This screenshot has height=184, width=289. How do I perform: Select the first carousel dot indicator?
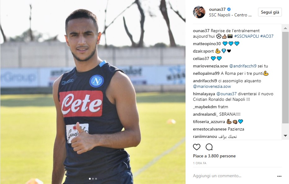[x=90, y=179]
